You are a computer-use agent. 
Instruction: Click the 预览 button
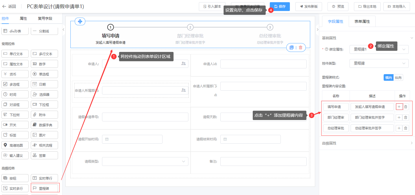coord(338,7)
